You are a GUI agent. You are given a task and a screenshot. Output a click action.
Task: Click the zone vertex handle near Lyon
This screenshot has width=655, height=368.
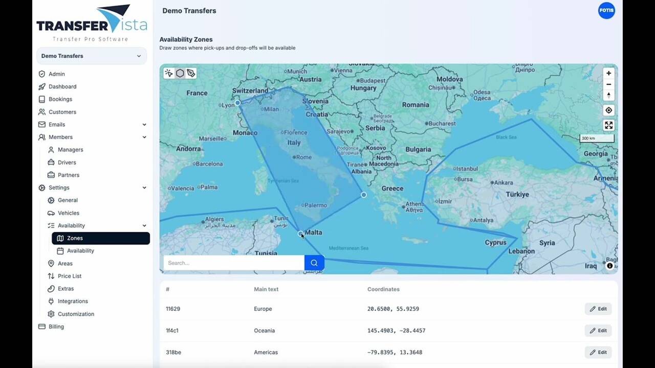point(237,103)
